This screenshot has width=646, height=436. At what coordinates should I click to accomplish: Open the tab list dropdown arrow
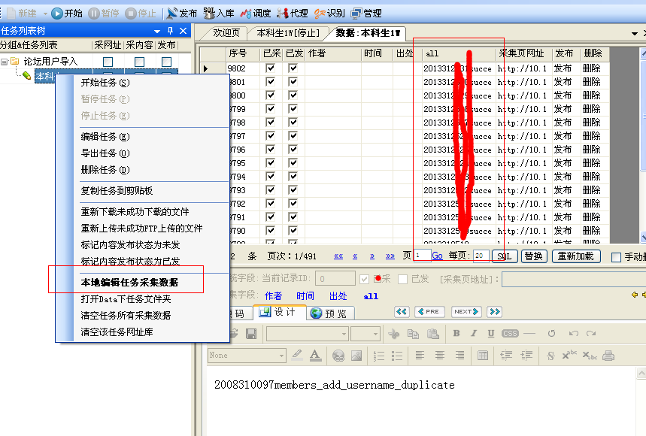coord(635,33)
